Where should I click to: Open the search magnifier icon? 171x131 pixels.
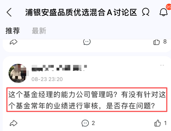tap(146, 12)
